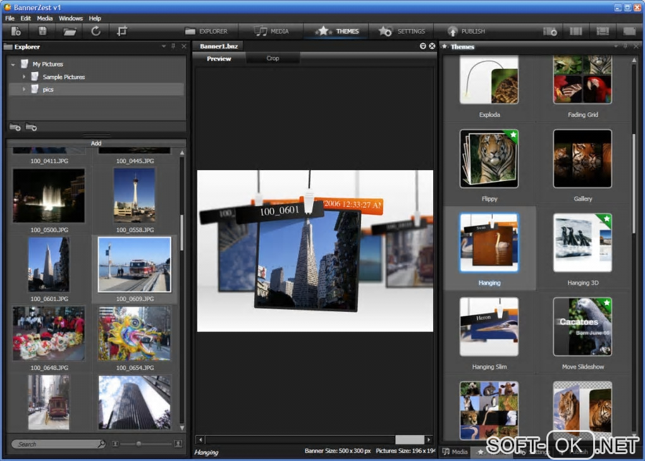Open the Media section
Viewport: 645px width, 461px height.
click(271, 31)
